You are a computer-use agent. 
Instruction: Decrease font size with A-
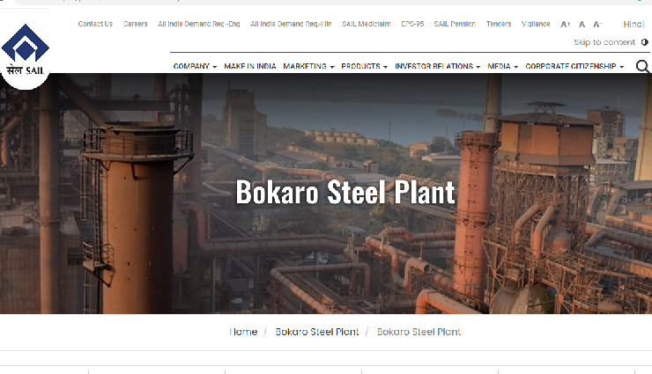click(597, 25)
